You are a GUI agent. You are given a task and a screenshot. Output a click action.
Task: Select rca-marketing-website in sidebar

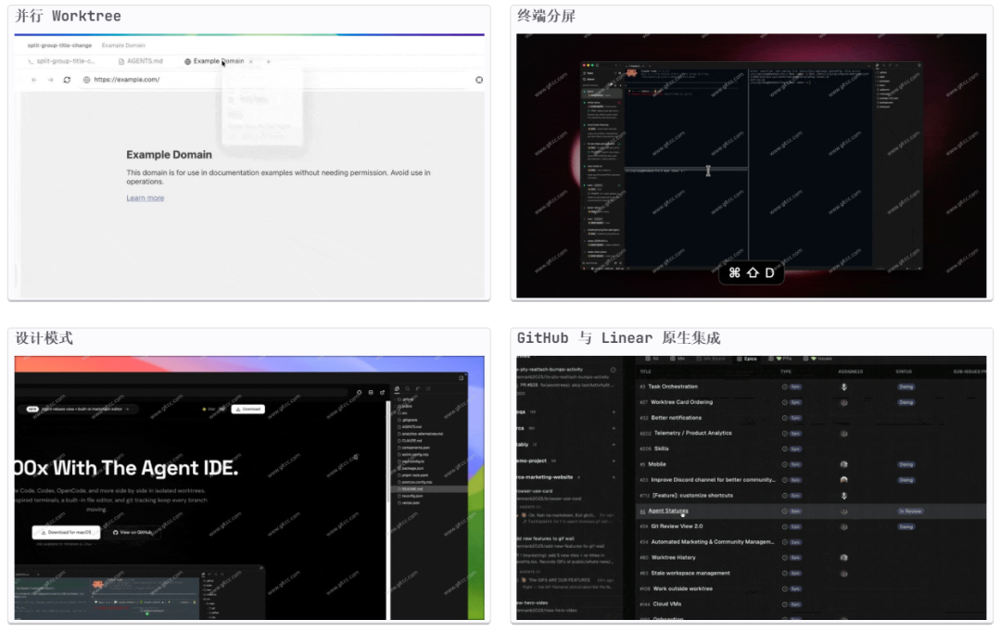[x=545, y=477]
